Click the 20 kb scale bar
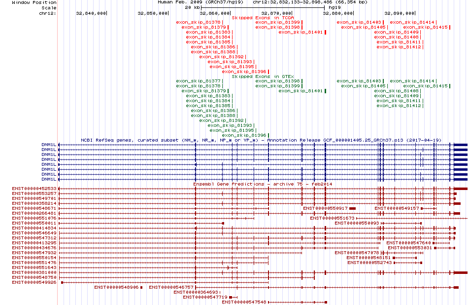 [x=263, y=7]
